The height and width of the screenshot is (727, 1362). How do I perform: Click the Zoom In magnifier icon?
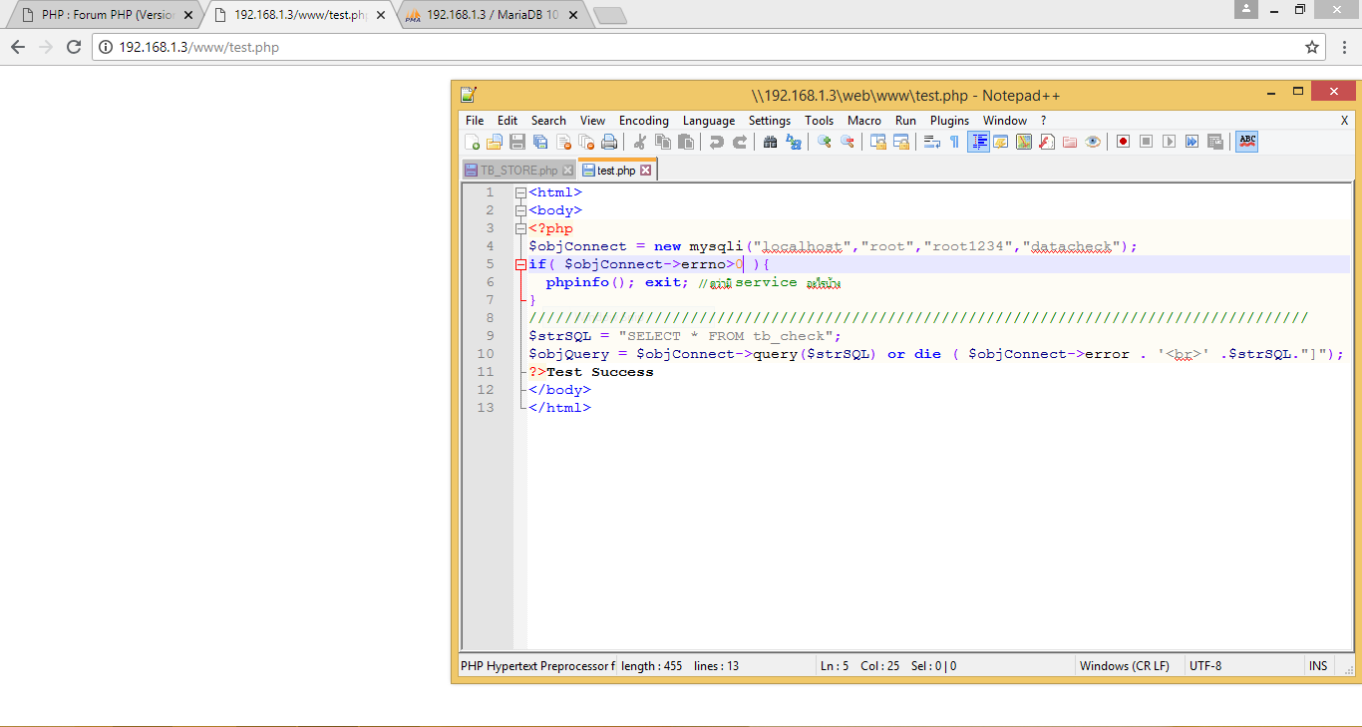tap(825, 142)
